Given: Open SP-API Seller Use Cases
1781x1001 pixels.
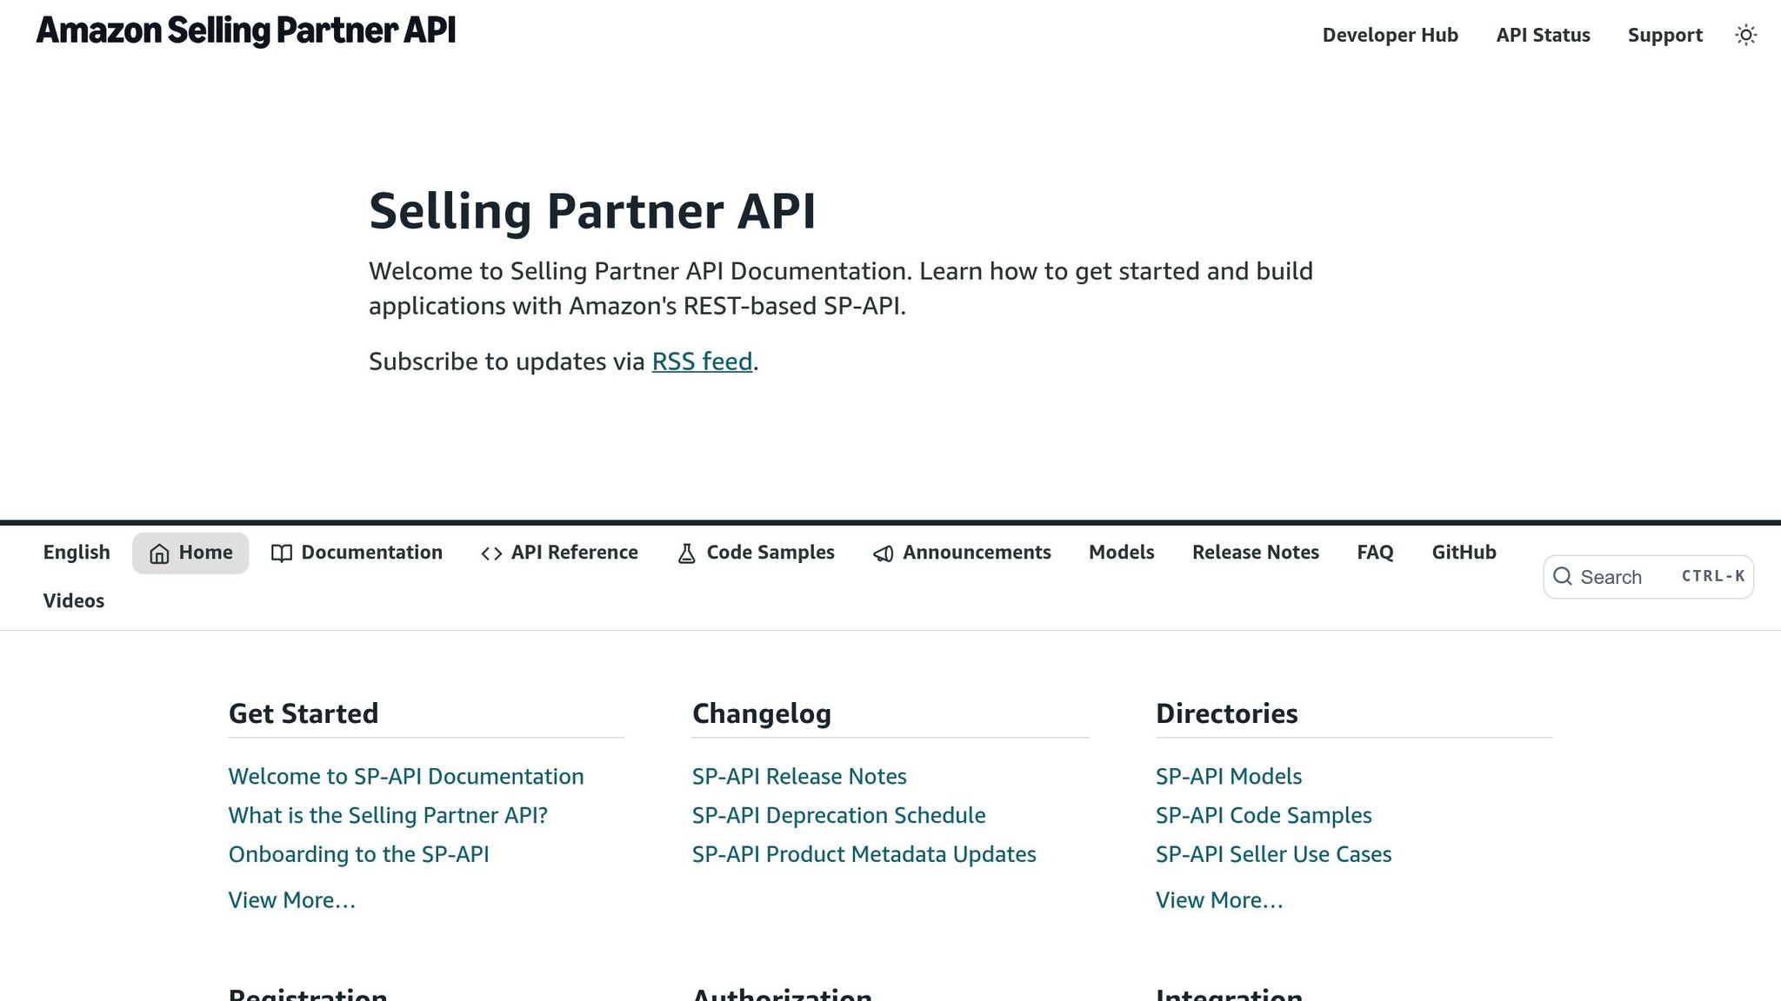Looking at the screenshot, I should pos(1273,854).
